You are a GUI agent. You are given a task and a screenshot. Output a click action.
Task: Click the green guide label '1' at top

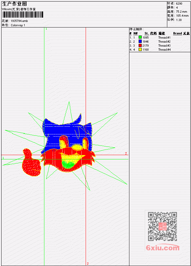(x=46, y=29)
